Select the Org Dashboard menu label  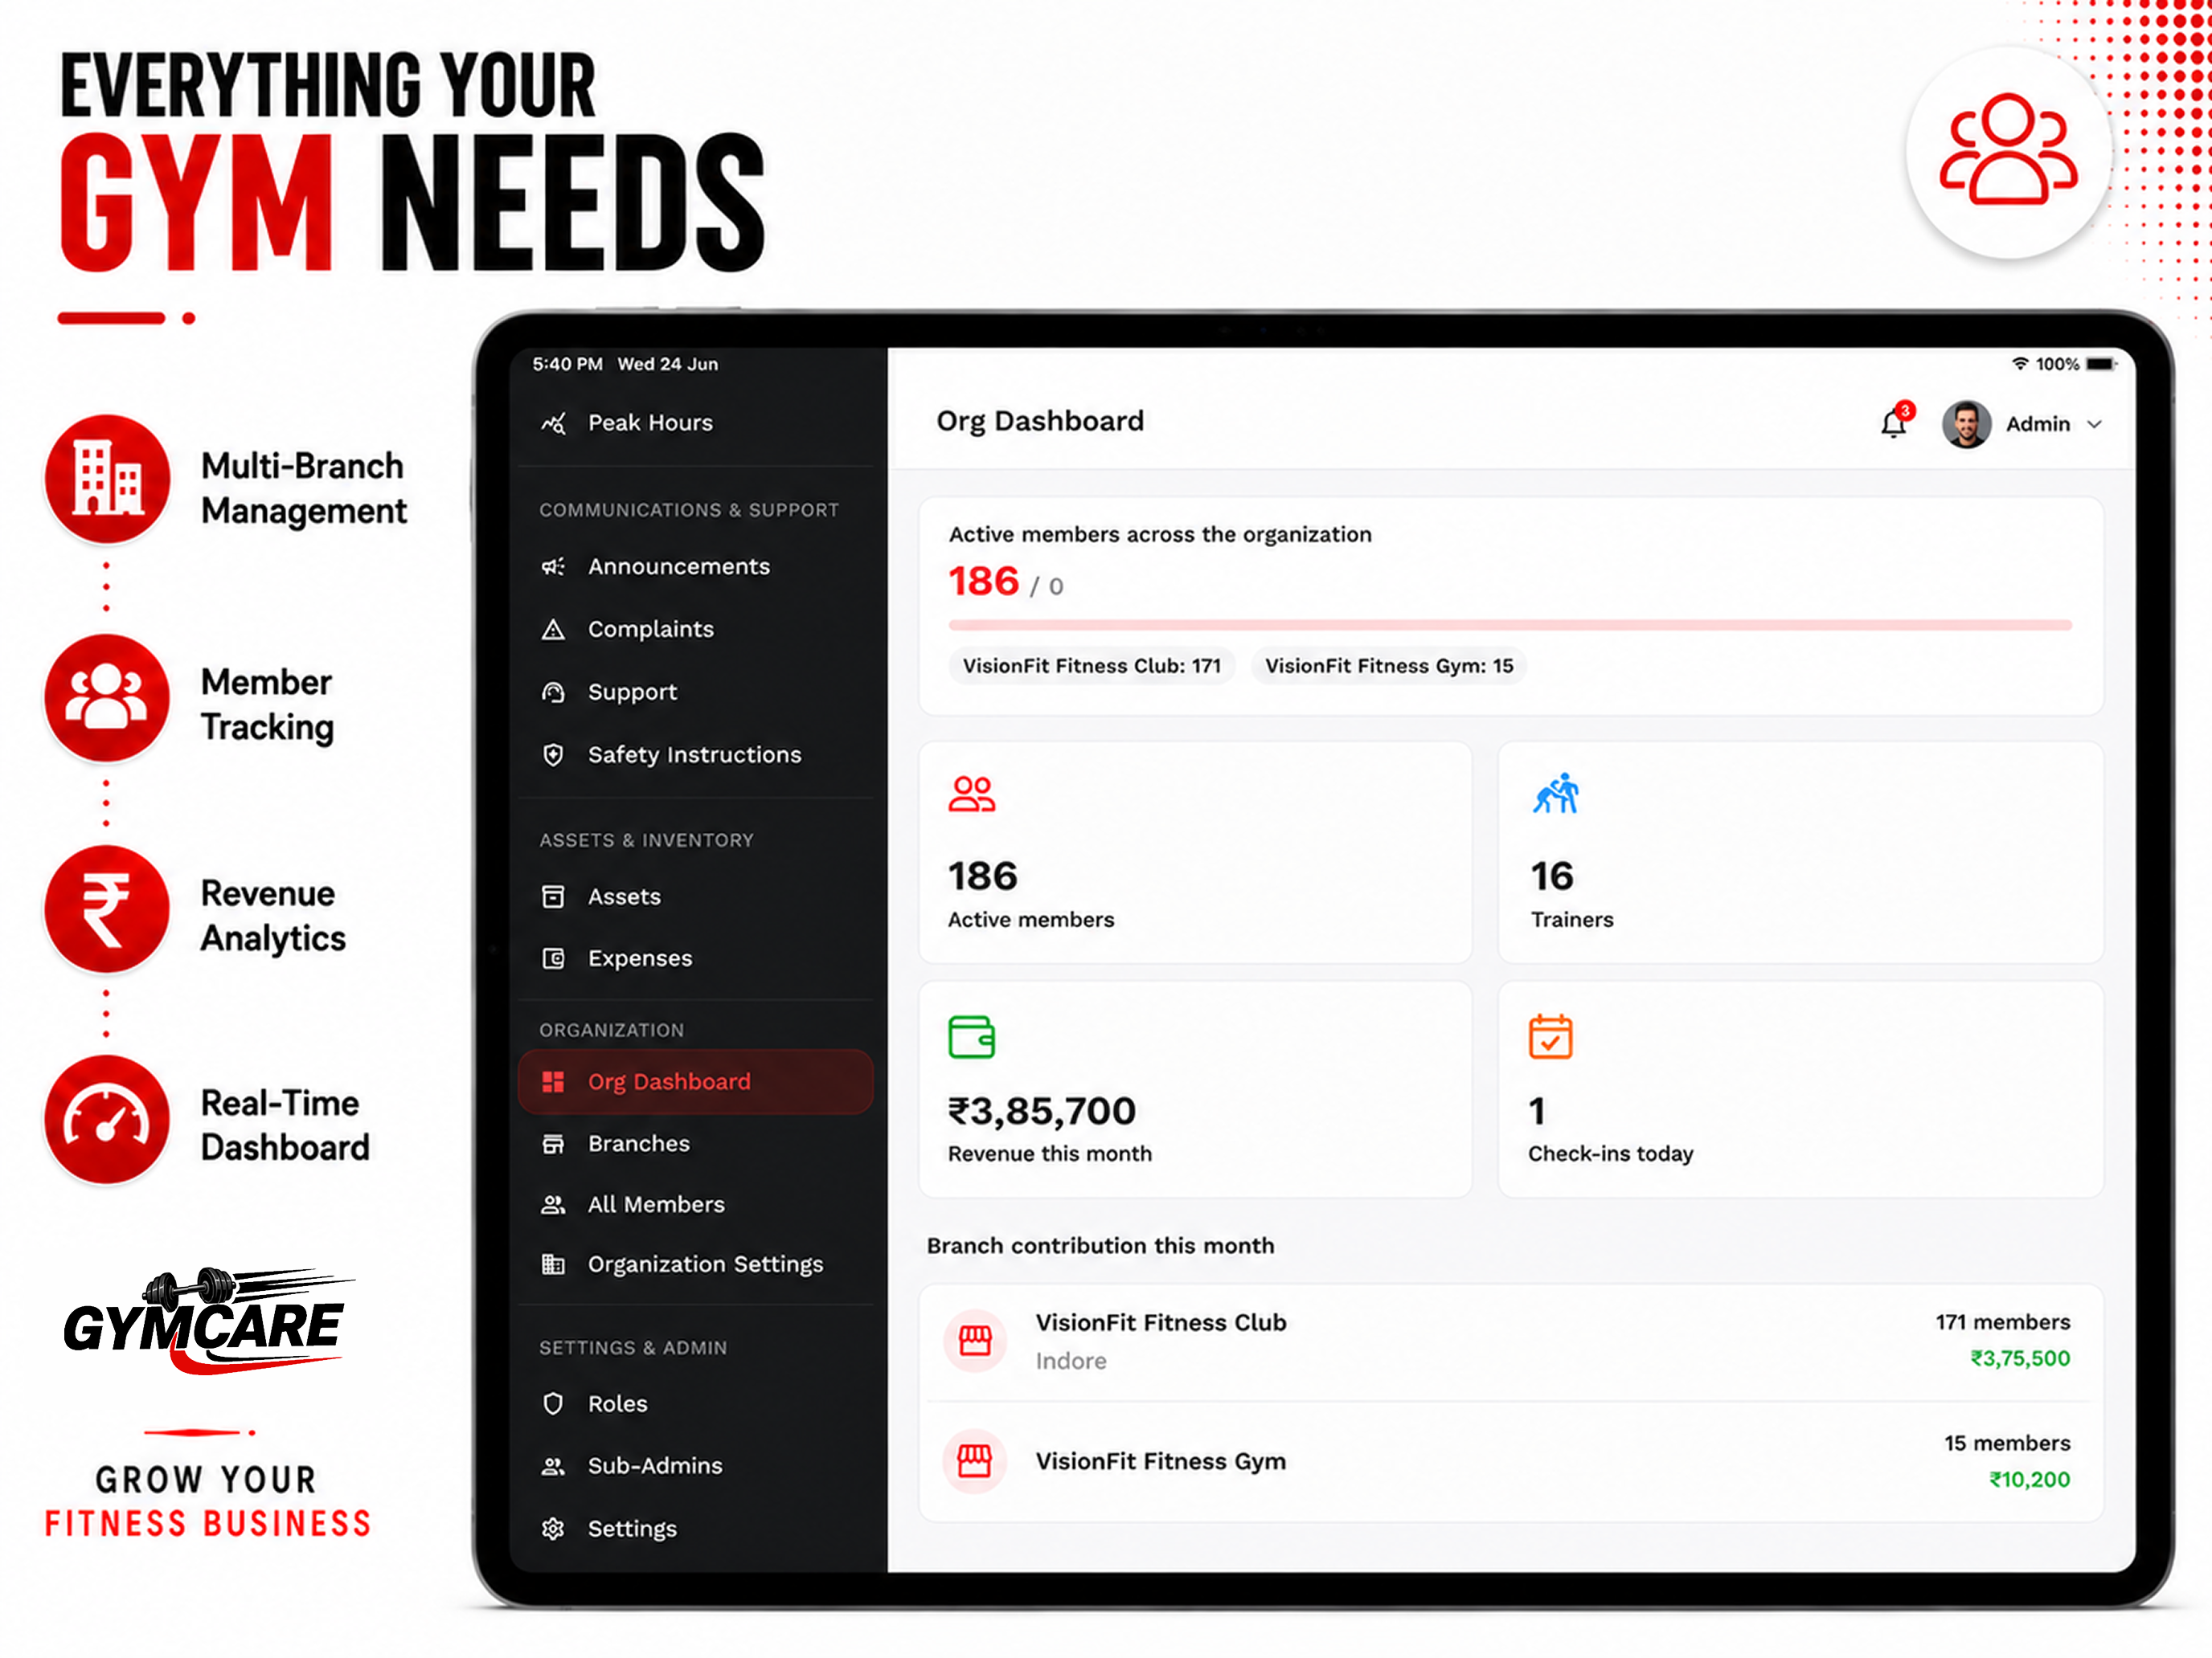(669, 1081)
